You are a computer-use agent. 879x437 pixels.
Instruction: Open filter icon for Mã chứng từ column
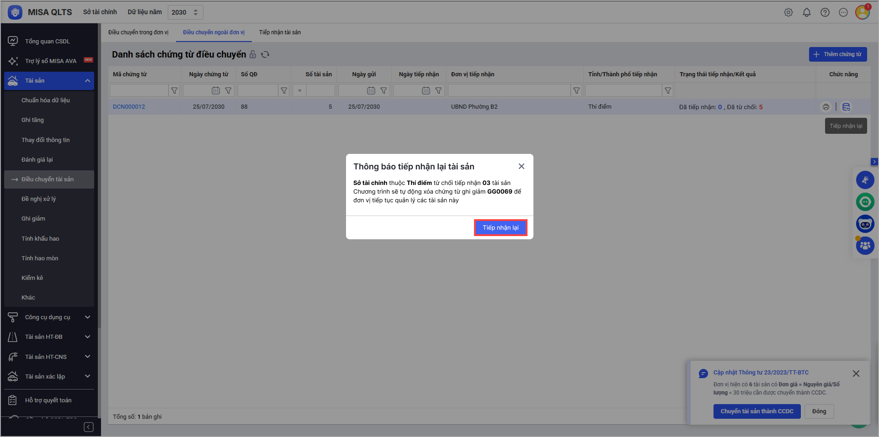[174, 90]
